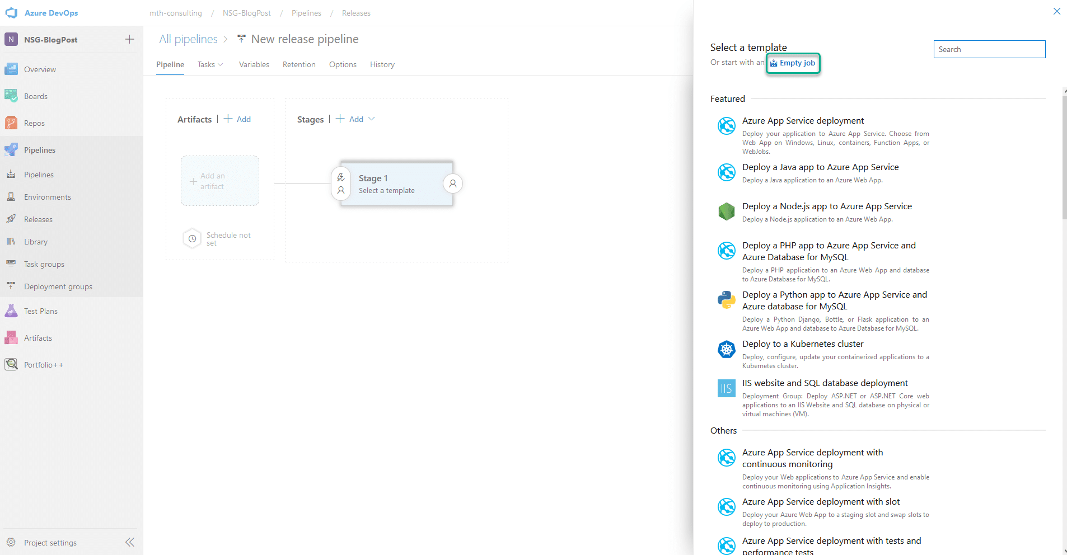Select the Stage 1 card
The width and height of the screenshot is (1067, 555).
pos(397,184)
